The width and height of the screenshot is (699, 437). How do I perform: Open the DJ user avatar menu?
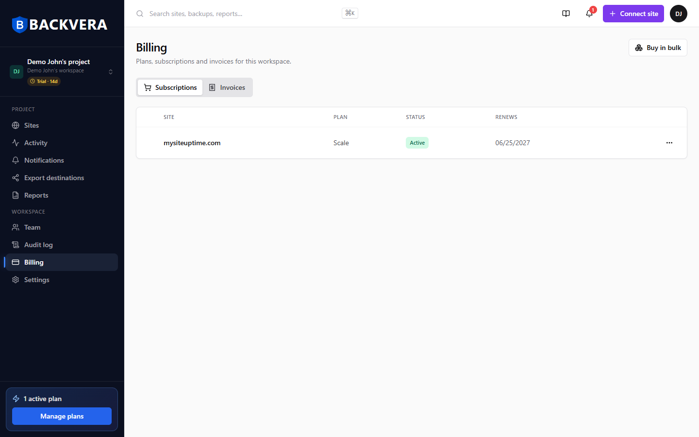point(679,14)
